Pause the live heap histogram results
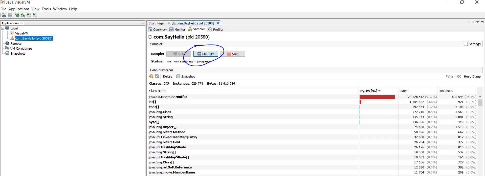 click(x=151, y=76)
